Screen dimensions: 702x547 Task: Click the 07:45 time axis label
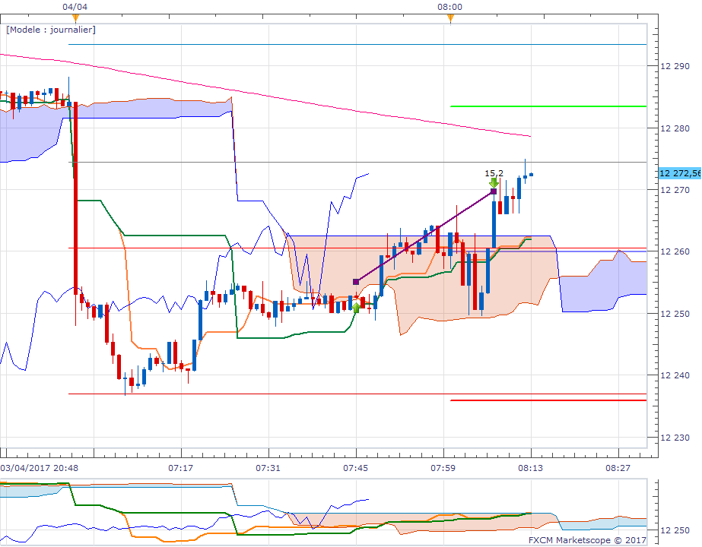click(x=355, y=468)
